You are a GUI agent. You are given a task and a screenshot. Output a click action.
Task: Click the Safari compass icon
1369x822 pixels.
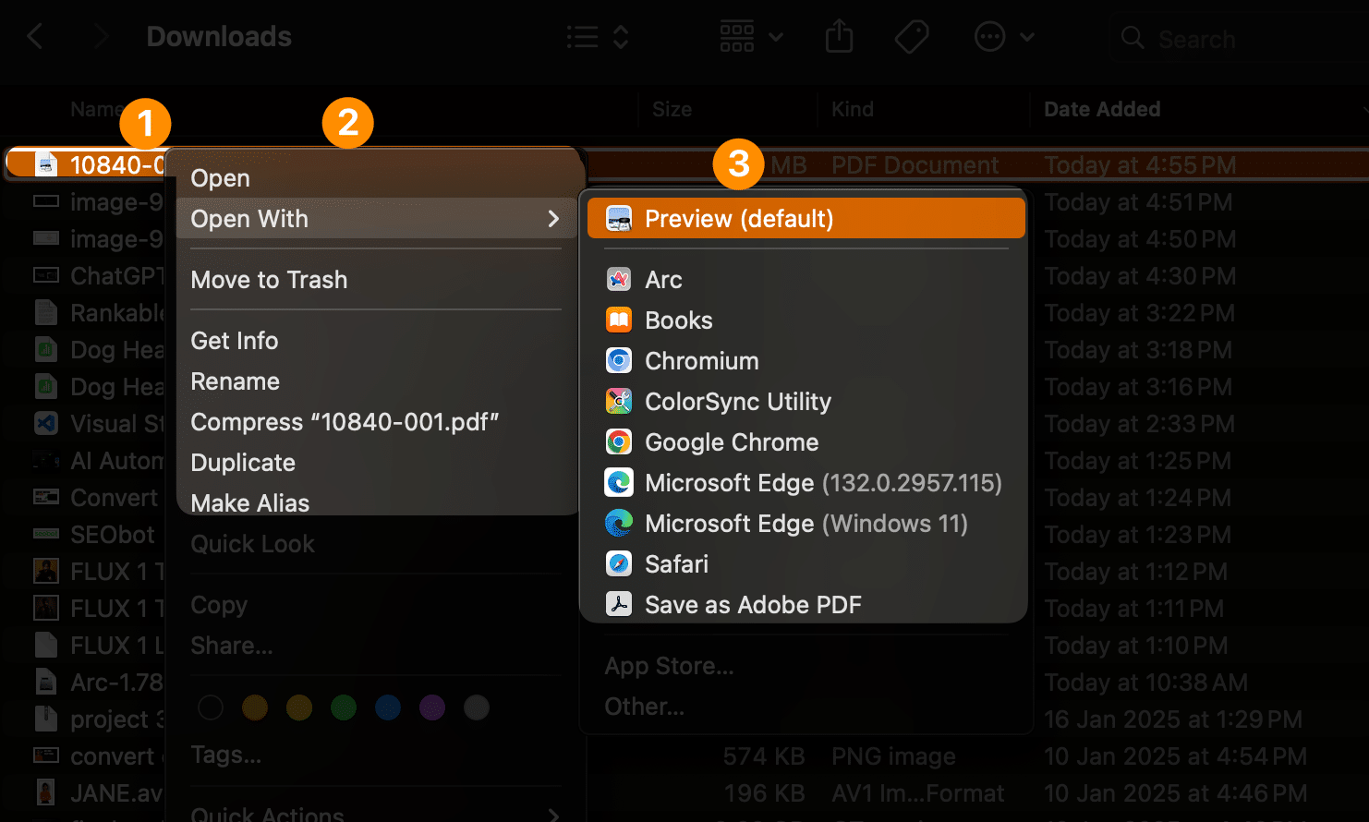click(x=619, y=564)
